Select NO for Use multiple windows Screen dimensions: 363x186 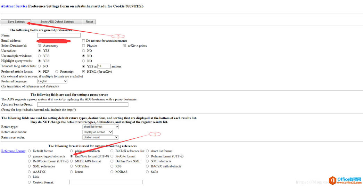point(84,56)
